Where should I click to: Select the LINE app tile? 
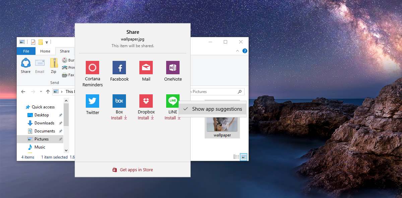click(x=173, y=101)
